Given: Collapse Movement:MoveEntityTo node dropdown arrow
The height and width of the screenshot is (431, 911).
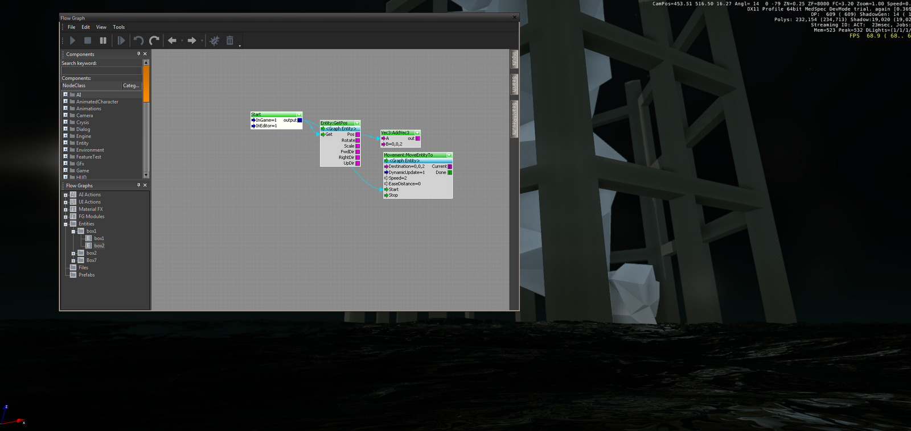Looking at the screenshot, I should tap(449, 155).
